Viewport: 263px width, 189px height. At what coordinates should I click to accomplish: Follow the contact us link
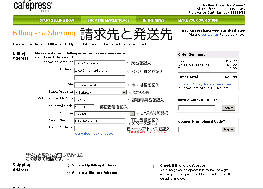point(210,35)
